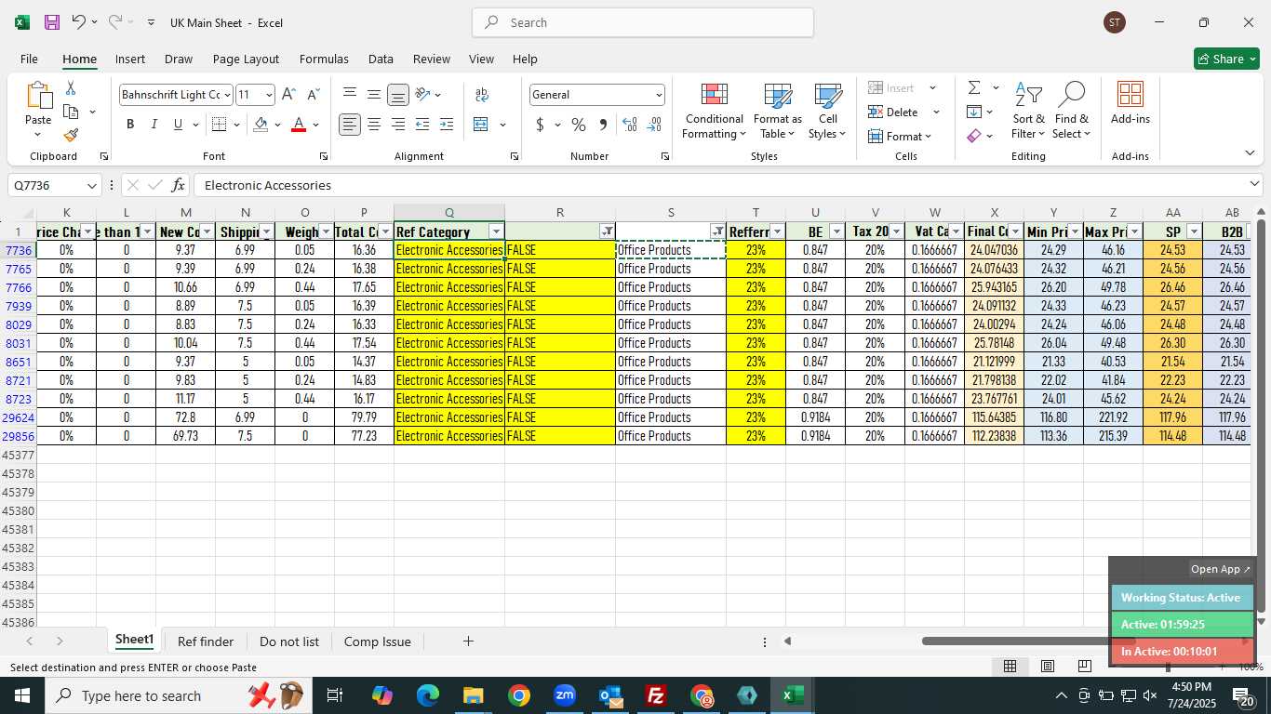Image resolution: width=1271 pixels, height=714 pixels.
Task: Open File Explorer from the taskbar
Action: point(473,695)
